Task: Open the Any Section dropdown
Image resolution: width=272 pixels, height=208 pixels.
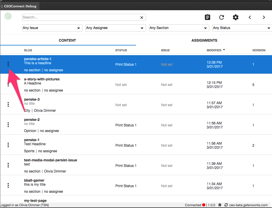Action: coord(178,28)
